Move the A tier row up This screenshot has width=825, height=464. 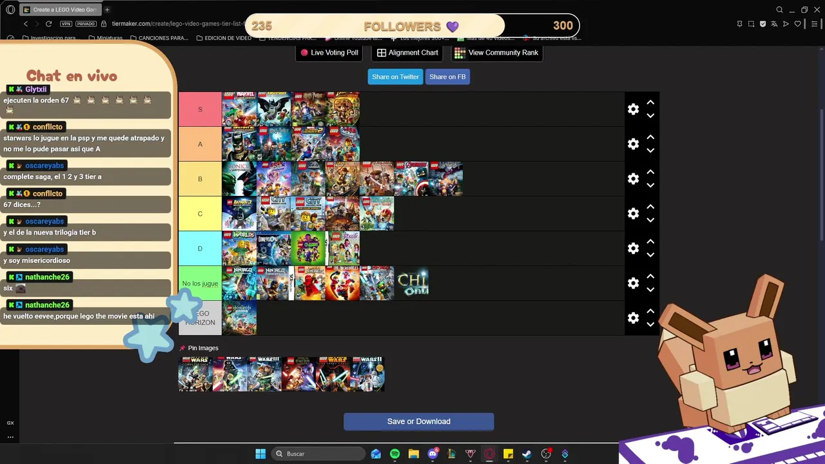[x=650, y=137]
